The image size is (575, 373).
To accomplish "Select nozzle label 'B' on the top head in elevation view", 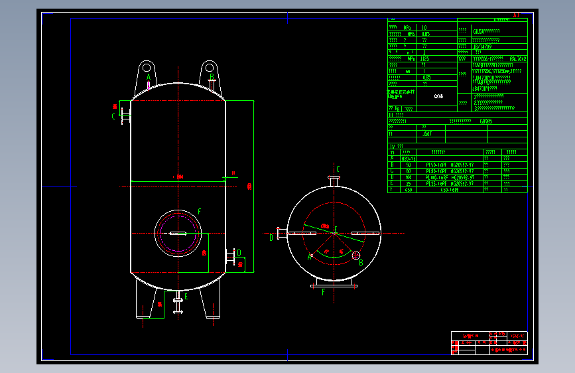I will pyautogui.click(x=212, y=76).
